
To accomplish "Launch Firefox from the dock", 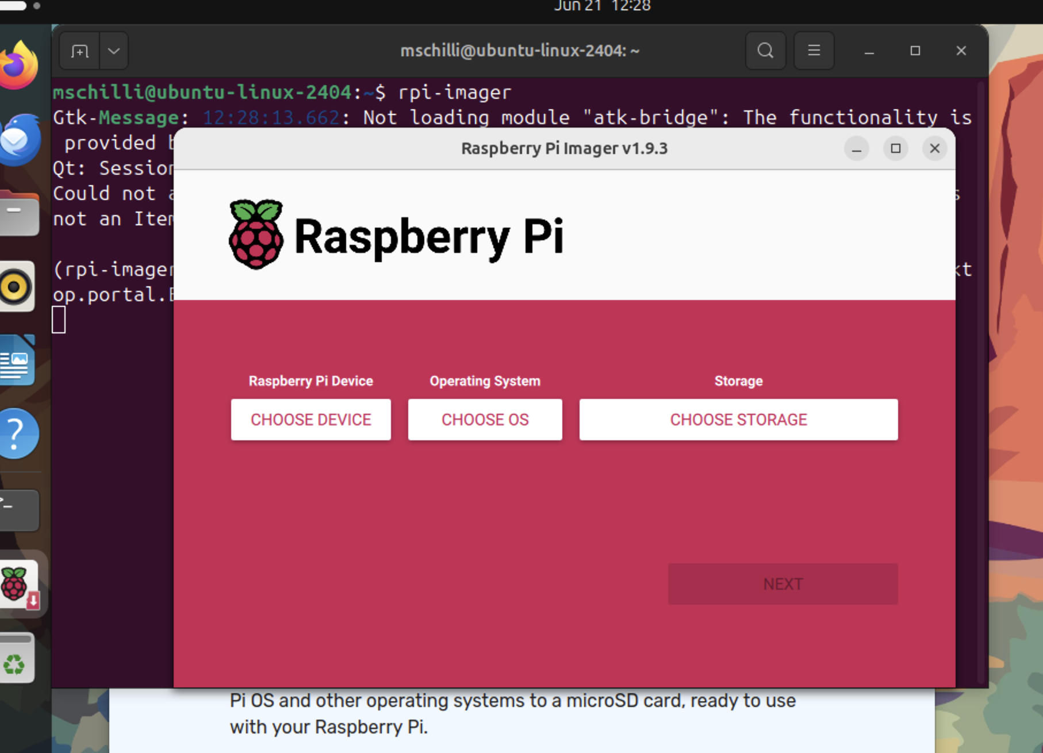I will pyautogui.click(x=18, y=65).
